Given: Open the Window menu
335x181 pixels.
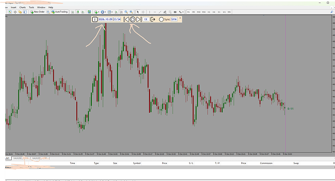Looking at the screenshot, I should point(41,7).
